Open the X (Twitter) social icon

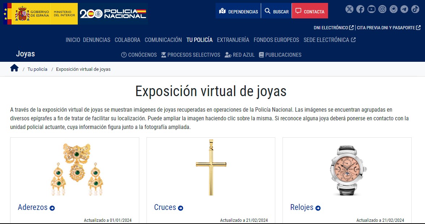point(349,9)
